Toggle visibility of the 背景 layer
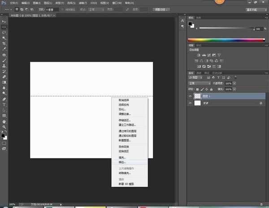The image size is (269, 208). (x=190, y=103)
